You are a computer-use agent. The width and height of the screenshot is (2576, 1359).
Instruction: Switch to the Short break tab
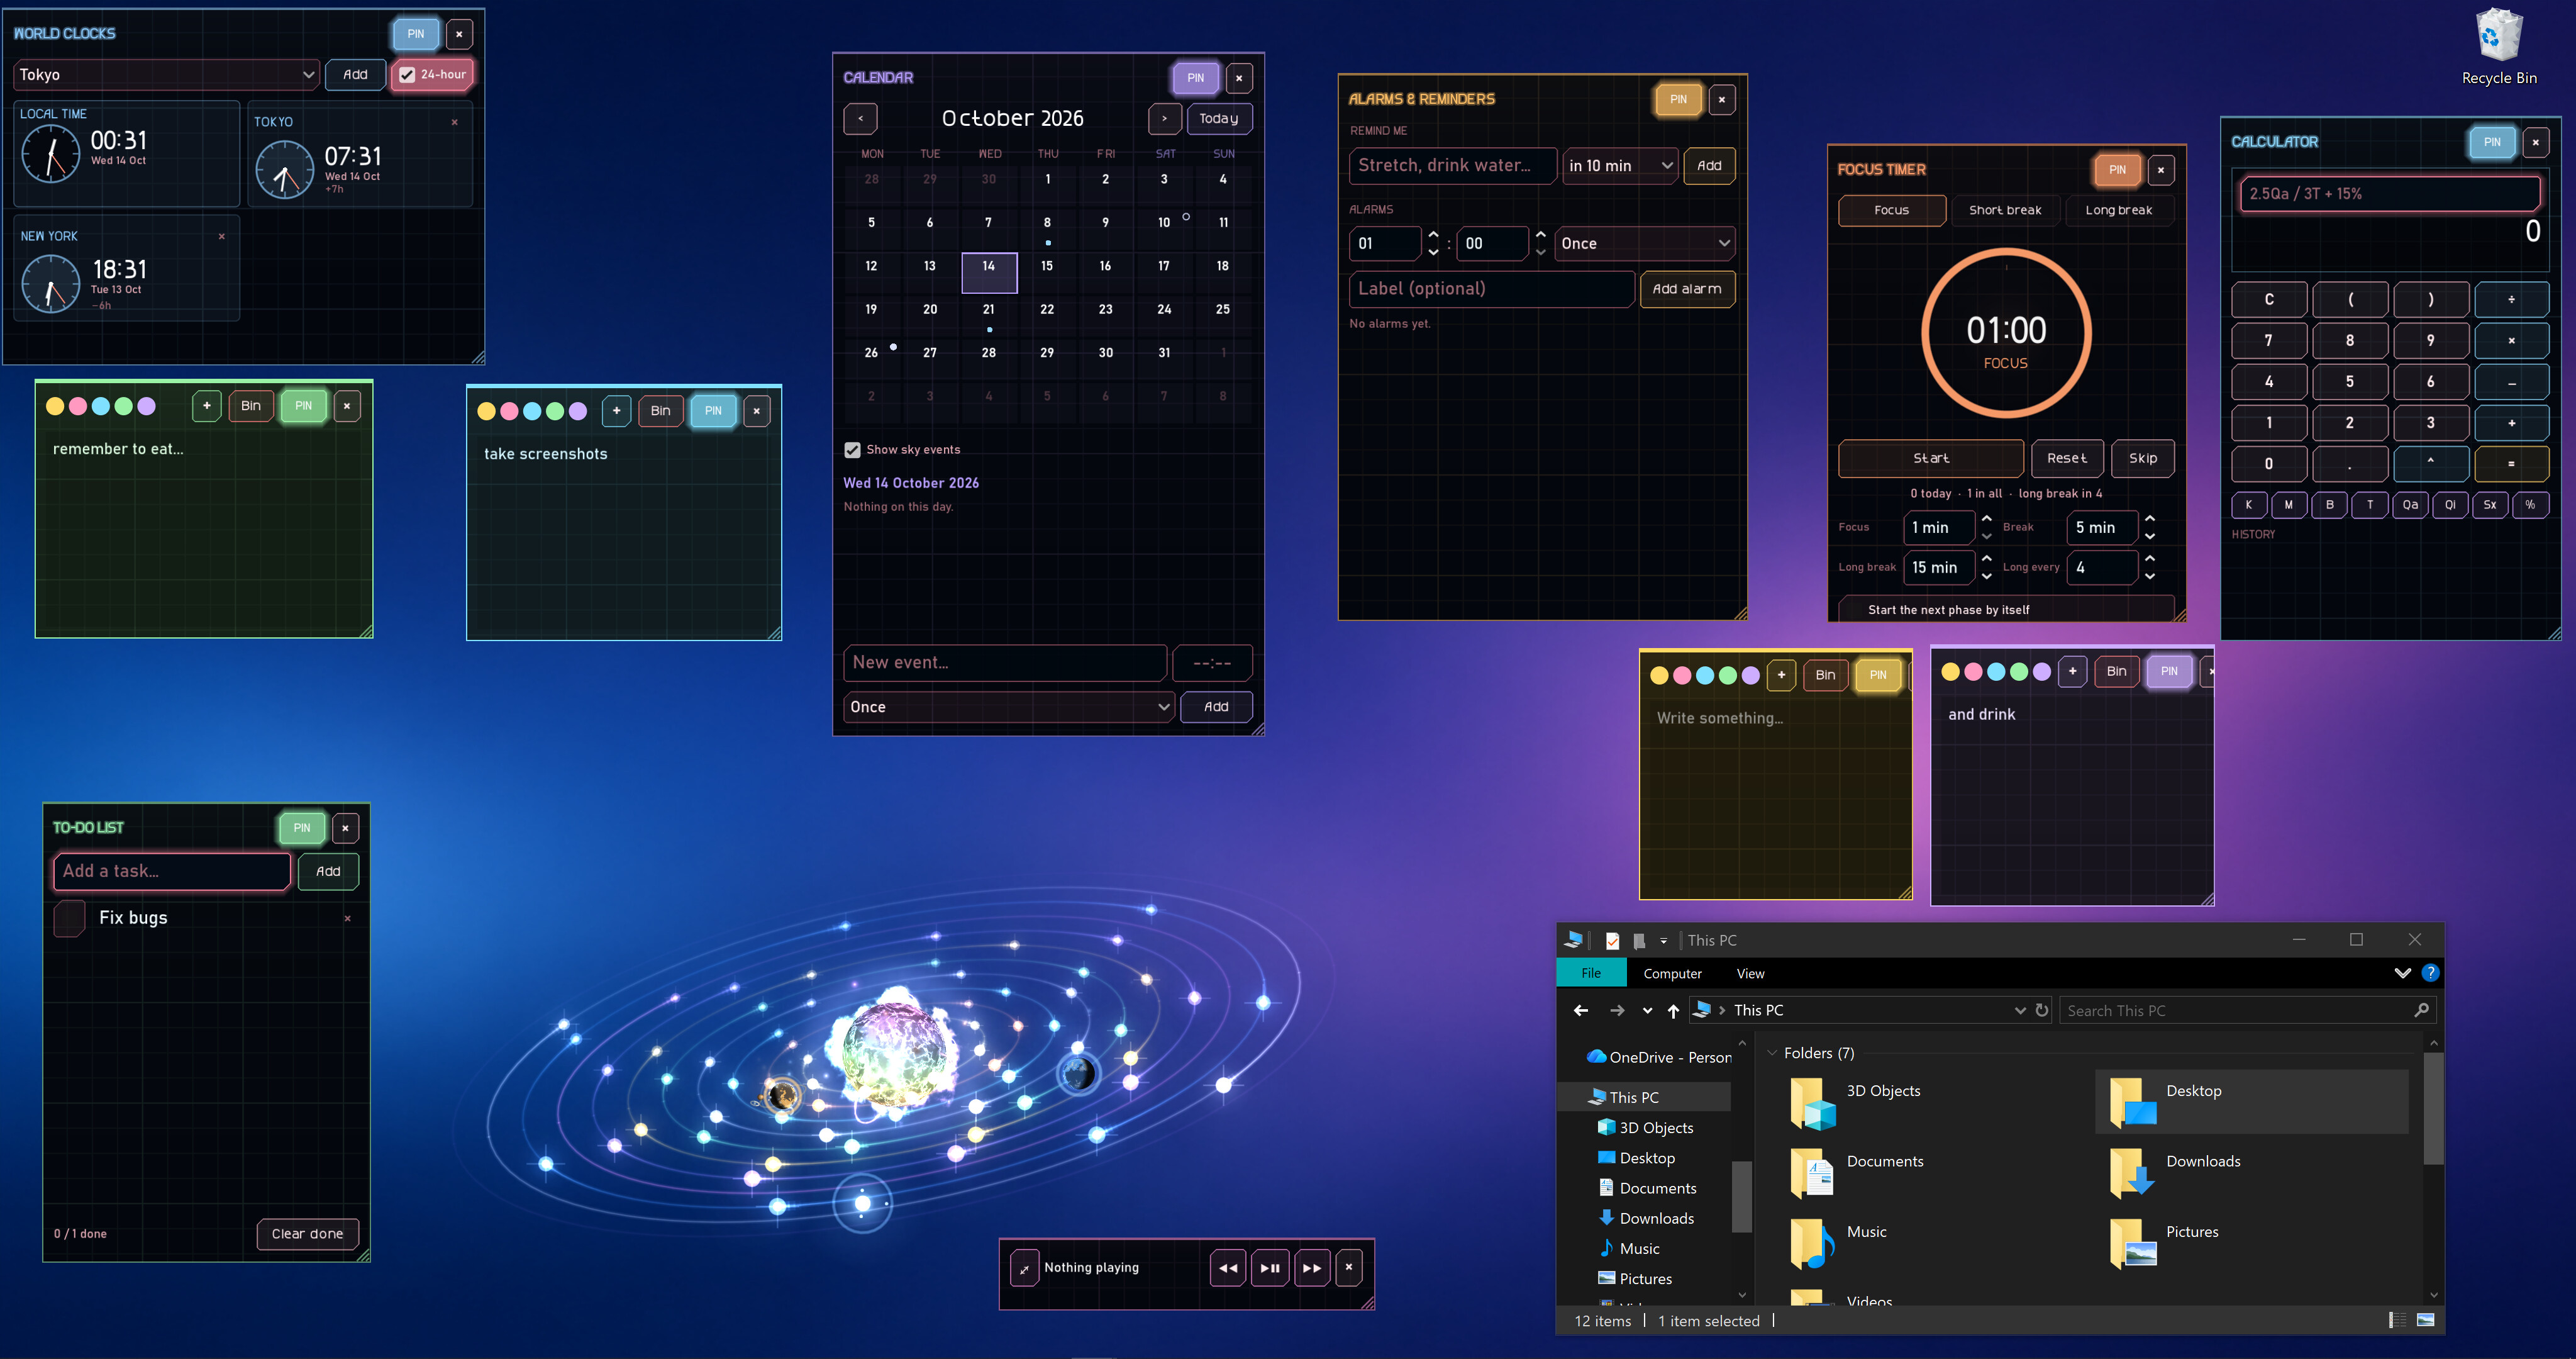pos(2005,210)
